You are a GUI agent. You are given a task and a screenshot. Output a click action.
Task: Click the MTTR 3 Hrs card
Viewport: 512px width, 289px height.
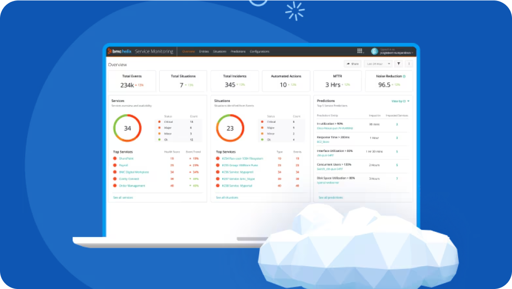[337, 81]
